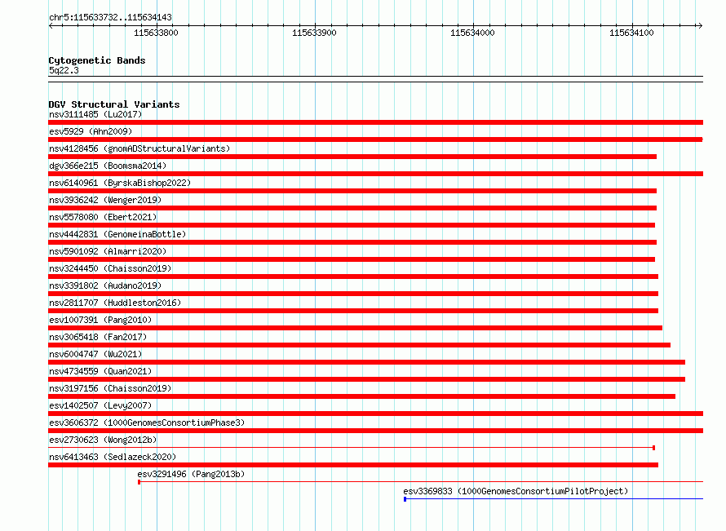Click the nsv3111485 (Lu2017) variant label
The width and height of the screenshot is (726, 531).
point(95,114)
